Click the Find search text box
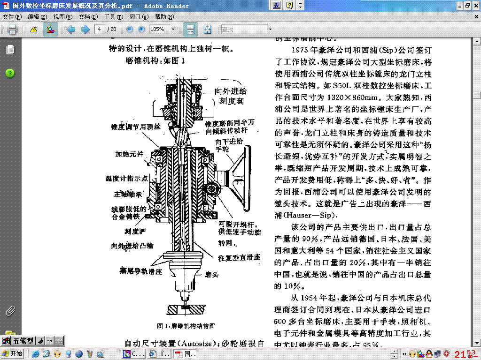The height and width of the screenshot is (360, 481). pyautogui.click(x=244, y=29)
